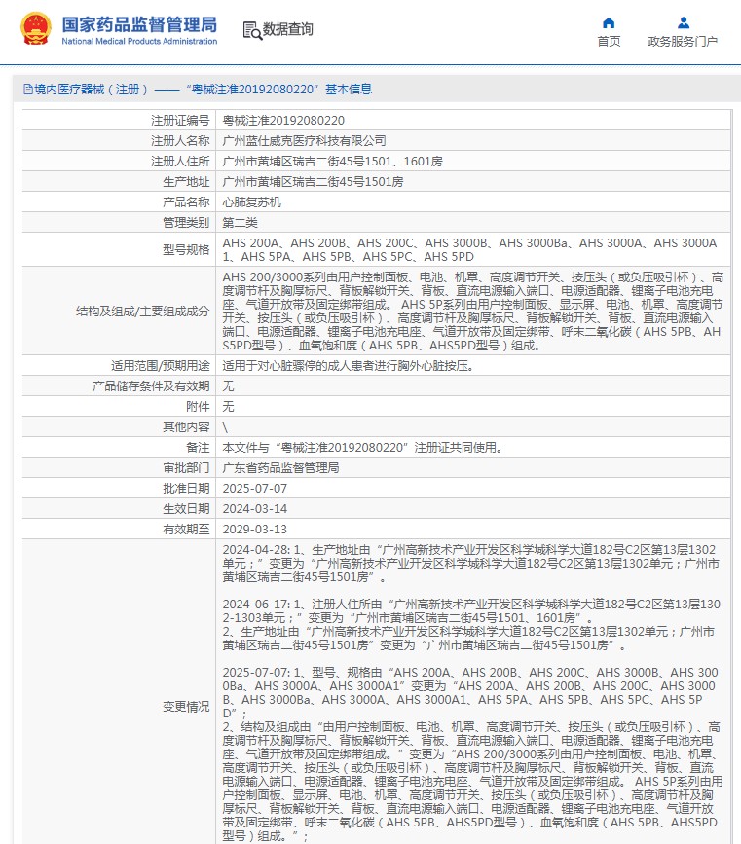The height and width of the screenshot is (844, 741).
Task: Select the 注册人名称 label
Action: pyautogui.click(x=180, y=141)
